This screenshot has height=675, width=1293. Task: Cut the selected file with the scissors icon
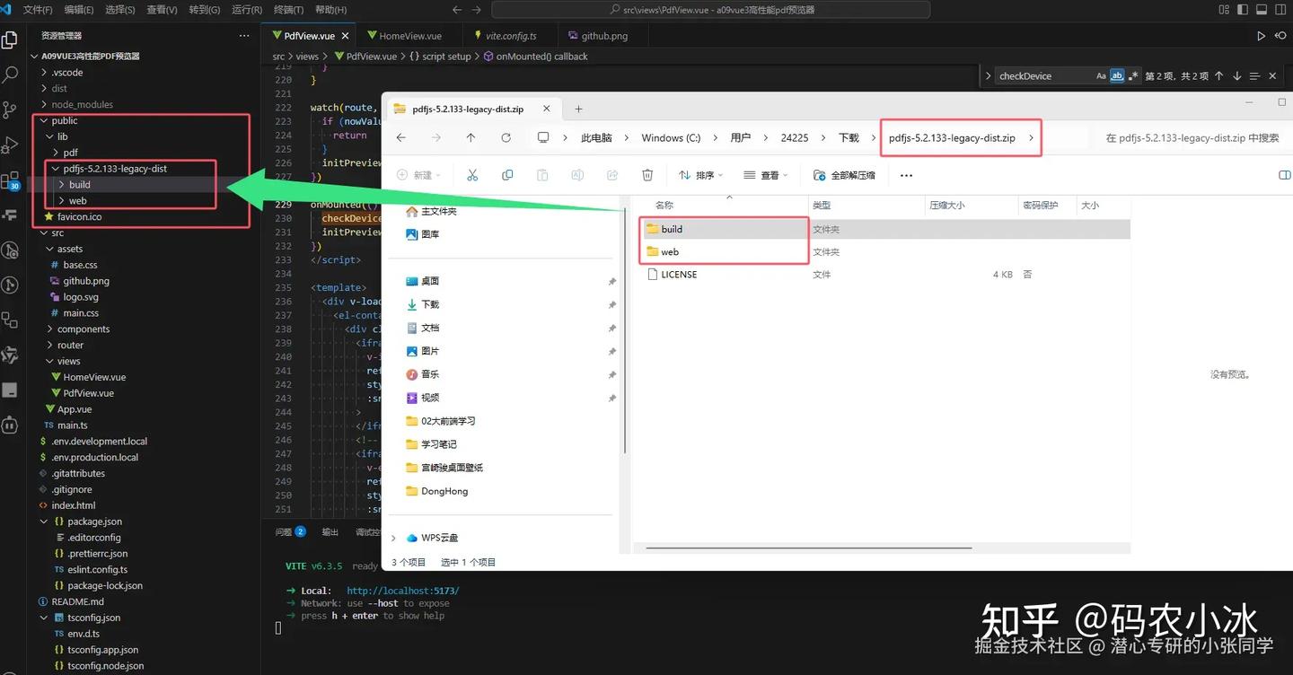(472, 175)
